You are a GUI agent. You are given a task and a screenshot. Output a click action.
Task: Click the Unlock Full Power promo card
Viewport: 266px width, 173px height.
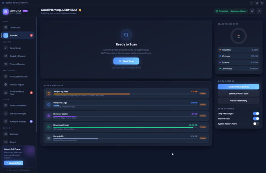tap(18, 156)
